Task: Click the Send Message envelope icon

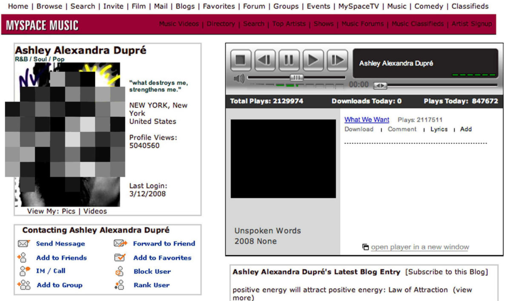Action: coord(24,243)
